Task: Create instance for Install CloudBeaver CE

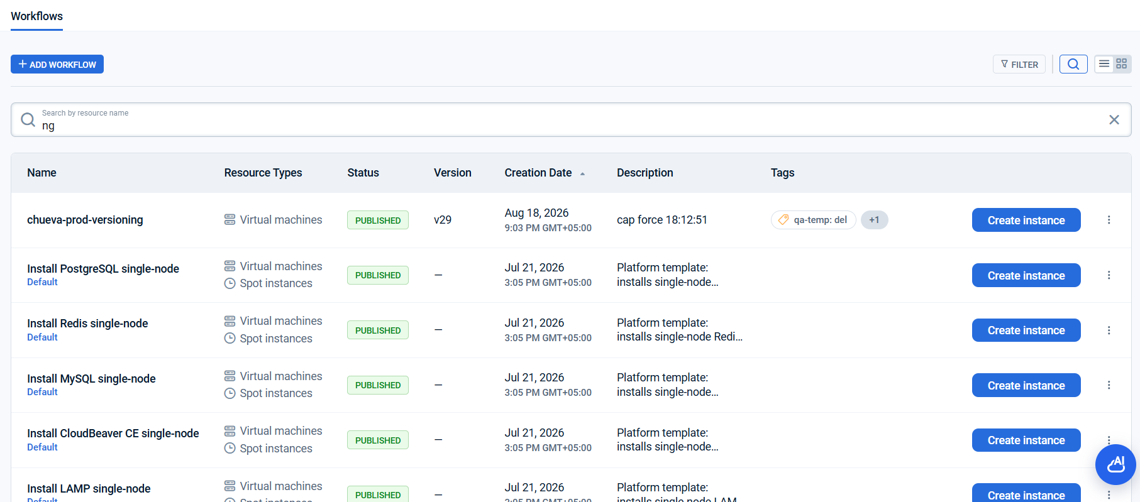Action: point(1026,440)
